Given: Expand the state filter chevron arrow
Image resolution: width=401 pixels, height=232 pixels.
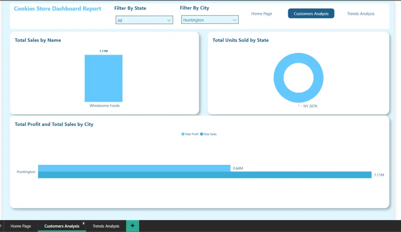Looking at the screenshot, I should 169,20.
